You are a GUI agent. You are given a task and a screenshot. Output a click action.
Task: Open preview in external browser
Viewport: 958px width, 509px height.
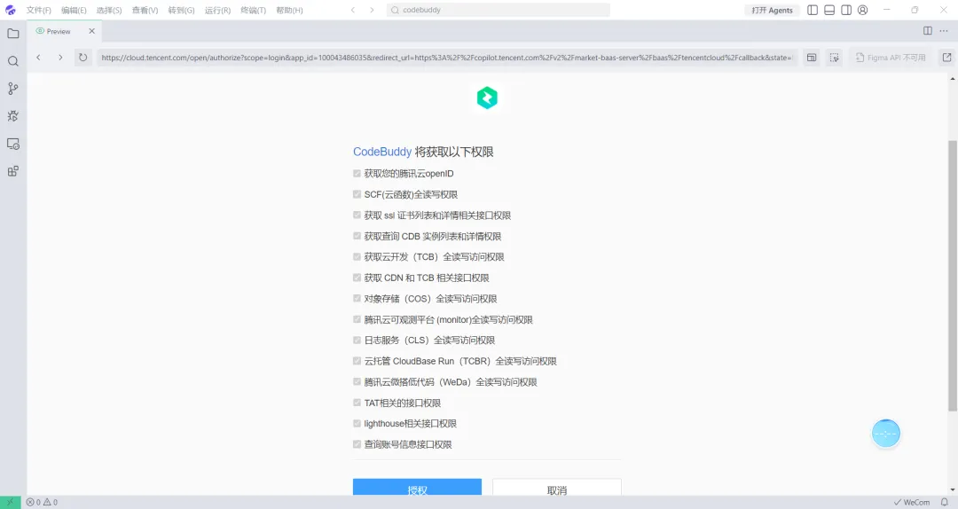click(x=947, y=58)
